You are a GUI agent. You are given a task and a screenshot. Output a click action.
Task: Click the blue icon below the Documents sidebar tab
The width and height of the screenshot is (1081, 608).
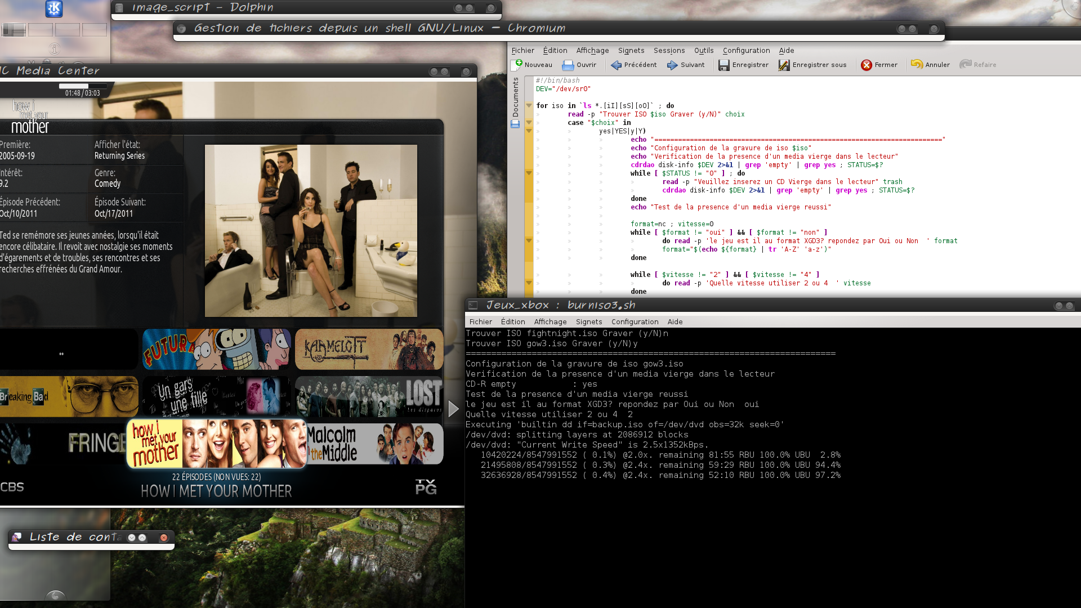[515, 124]
